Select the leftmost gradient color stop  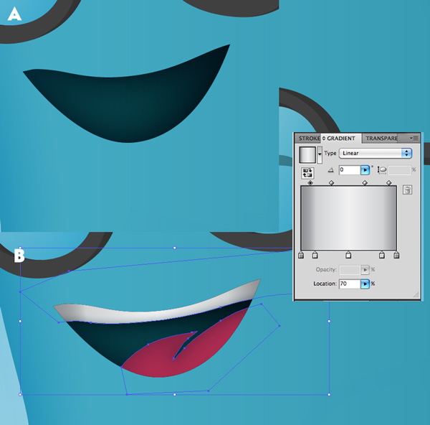[300, 255]
